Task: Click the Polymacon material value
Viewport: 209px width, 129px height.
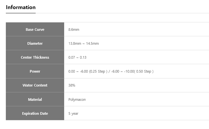Action: (77, 100)
